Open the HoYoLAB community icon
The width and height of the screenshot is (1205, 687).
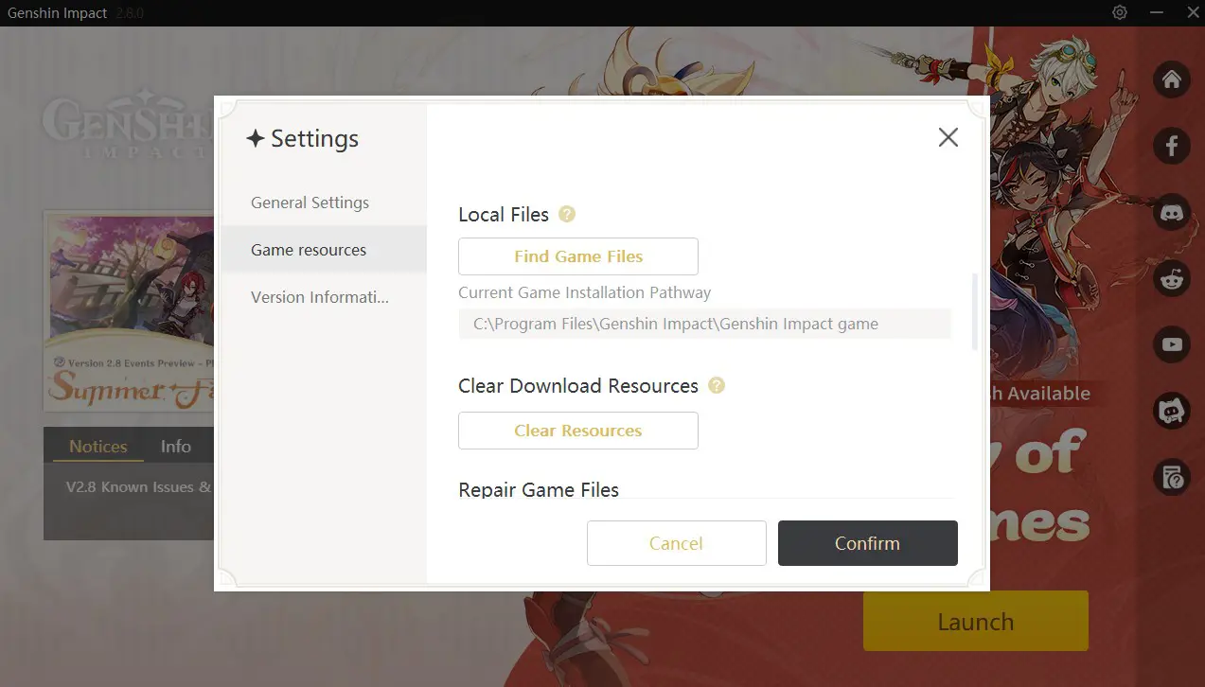click(x=1172, y=411)
